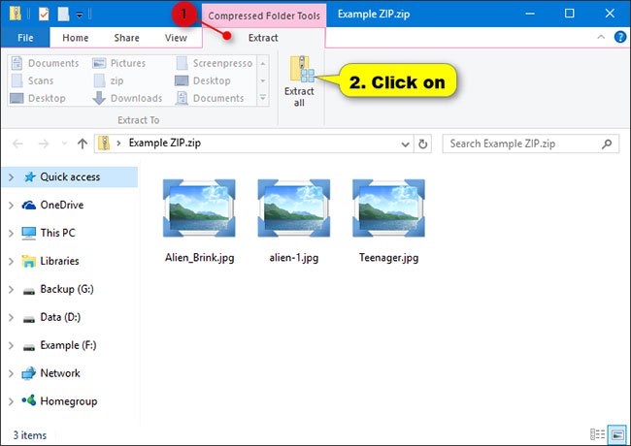Click the zip folder title bar icon
Viewport: 631px width, 446px height.
[15, 14]
